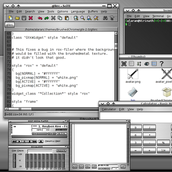Open the Language menu in SciTE
The image size is (172, 172).
tap(78, 12)
